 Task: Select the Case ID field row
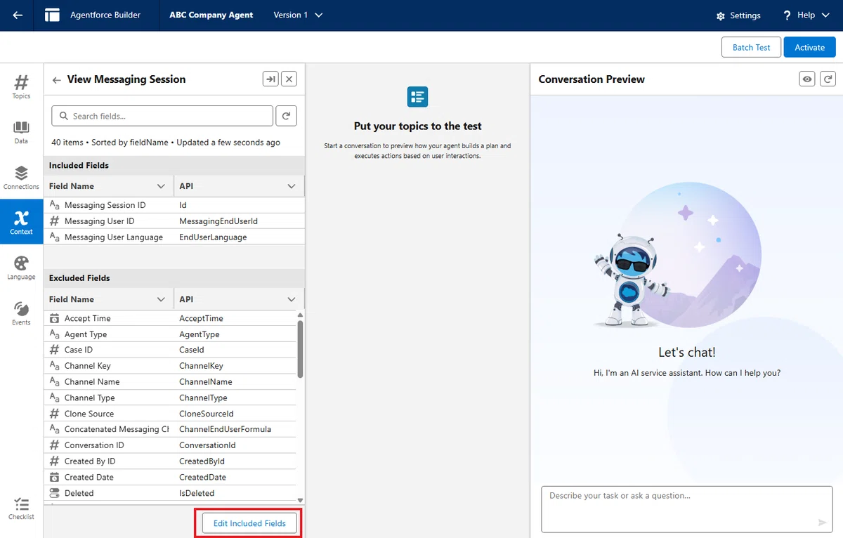[170, 350]
